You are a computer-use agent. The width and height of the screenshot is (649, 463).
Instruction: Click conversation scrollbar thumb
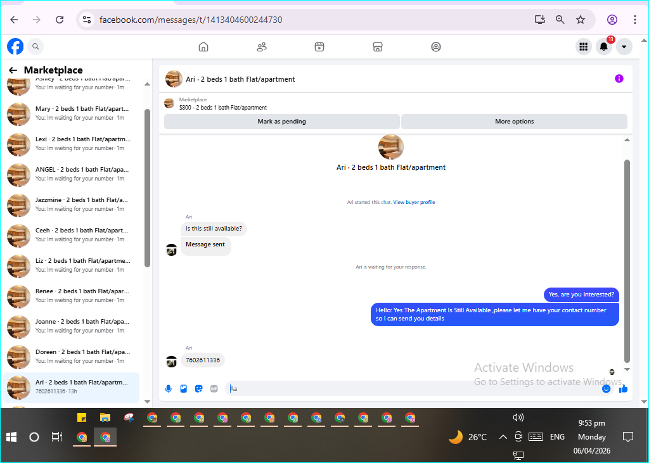(627, 262)
